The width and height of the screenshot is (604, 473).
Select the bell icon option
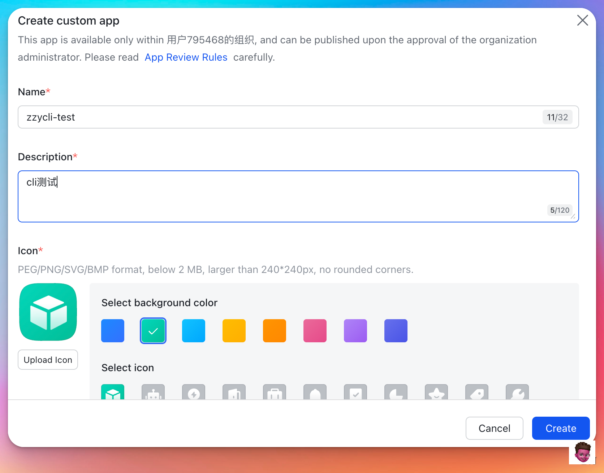tap(315, 392)
